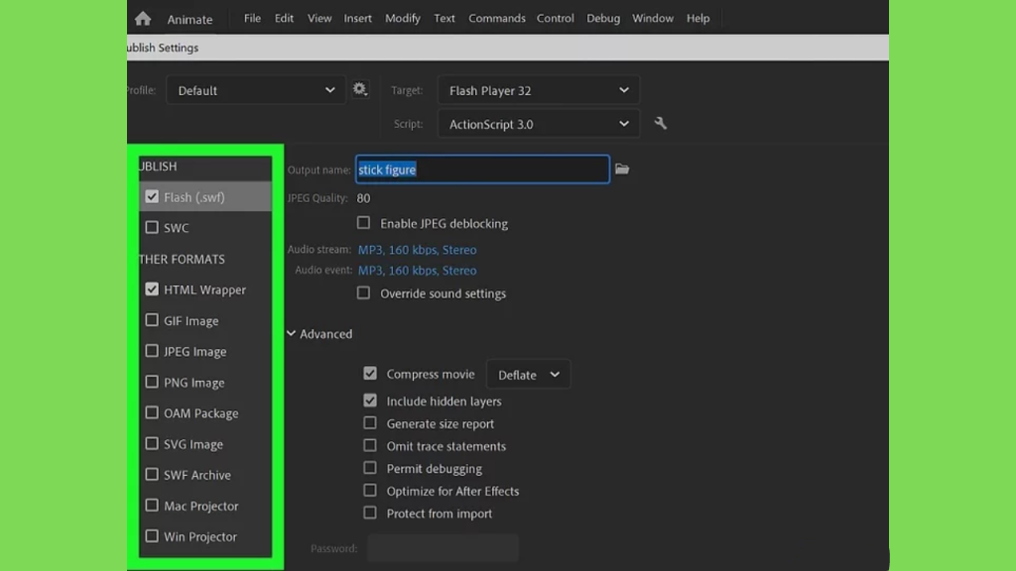Viewport: 1016px width, 571px height.
Task: Click the Animate app label
Action: (190, 20)
